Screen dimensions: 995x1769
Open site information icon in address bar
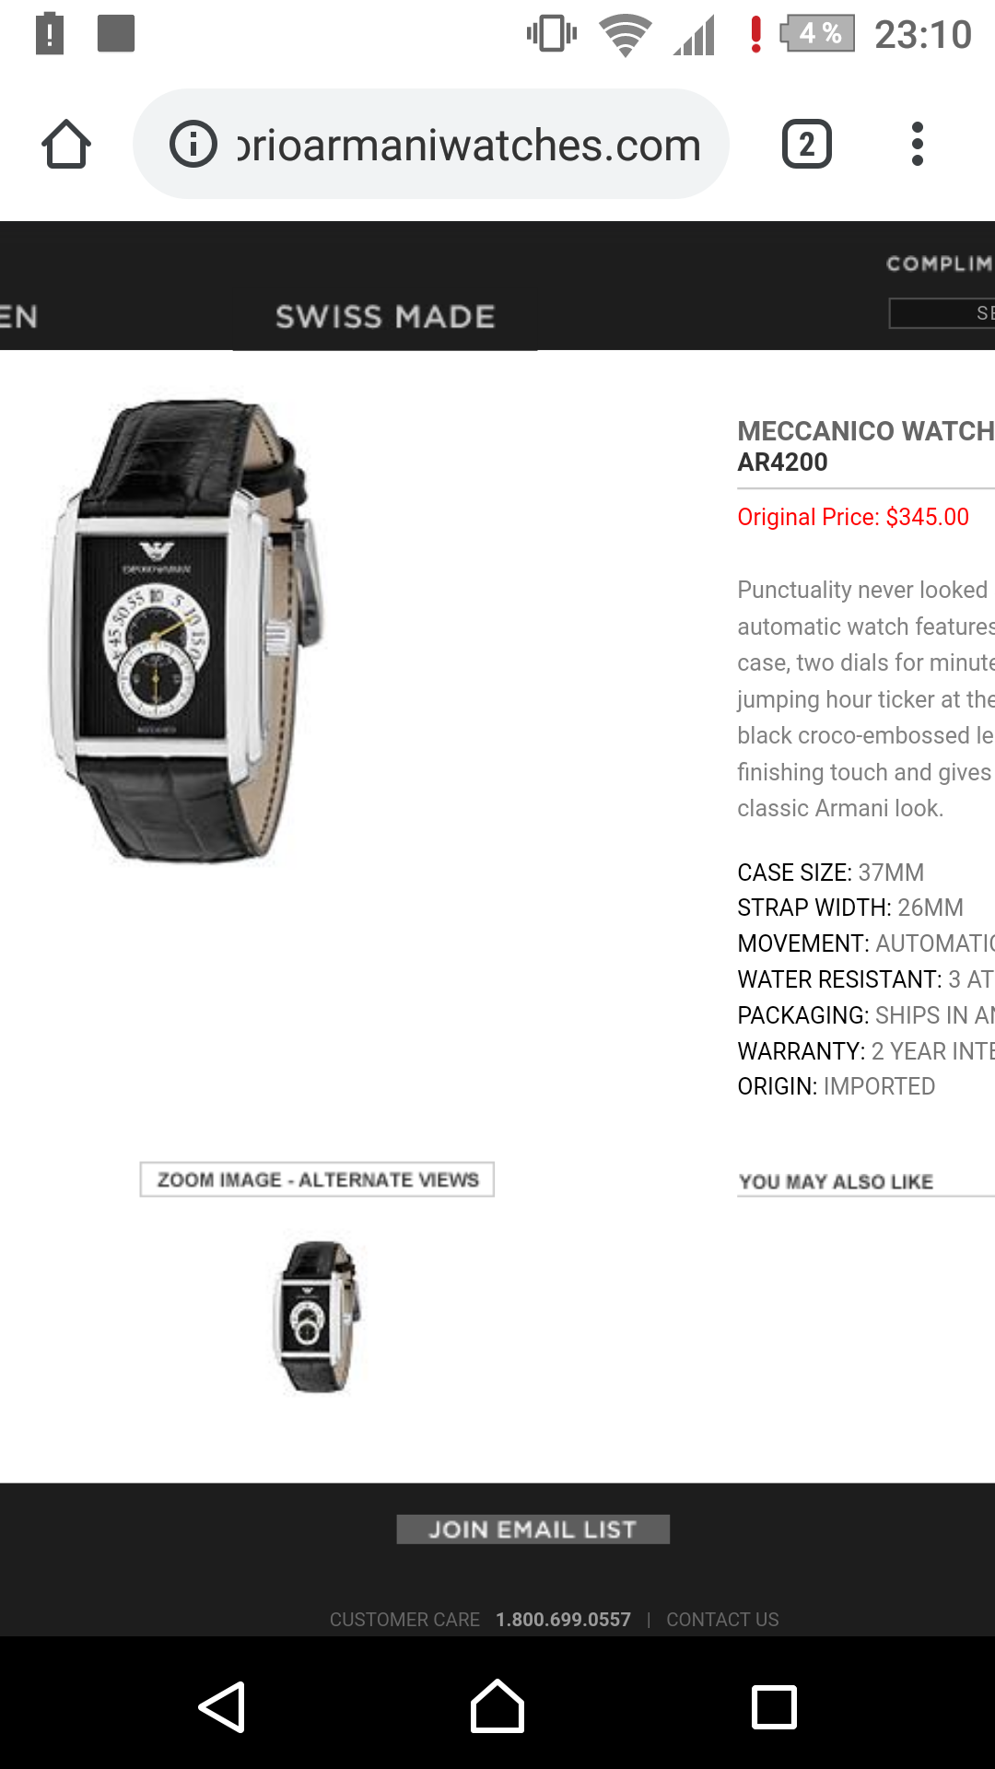tap(193, 145)
